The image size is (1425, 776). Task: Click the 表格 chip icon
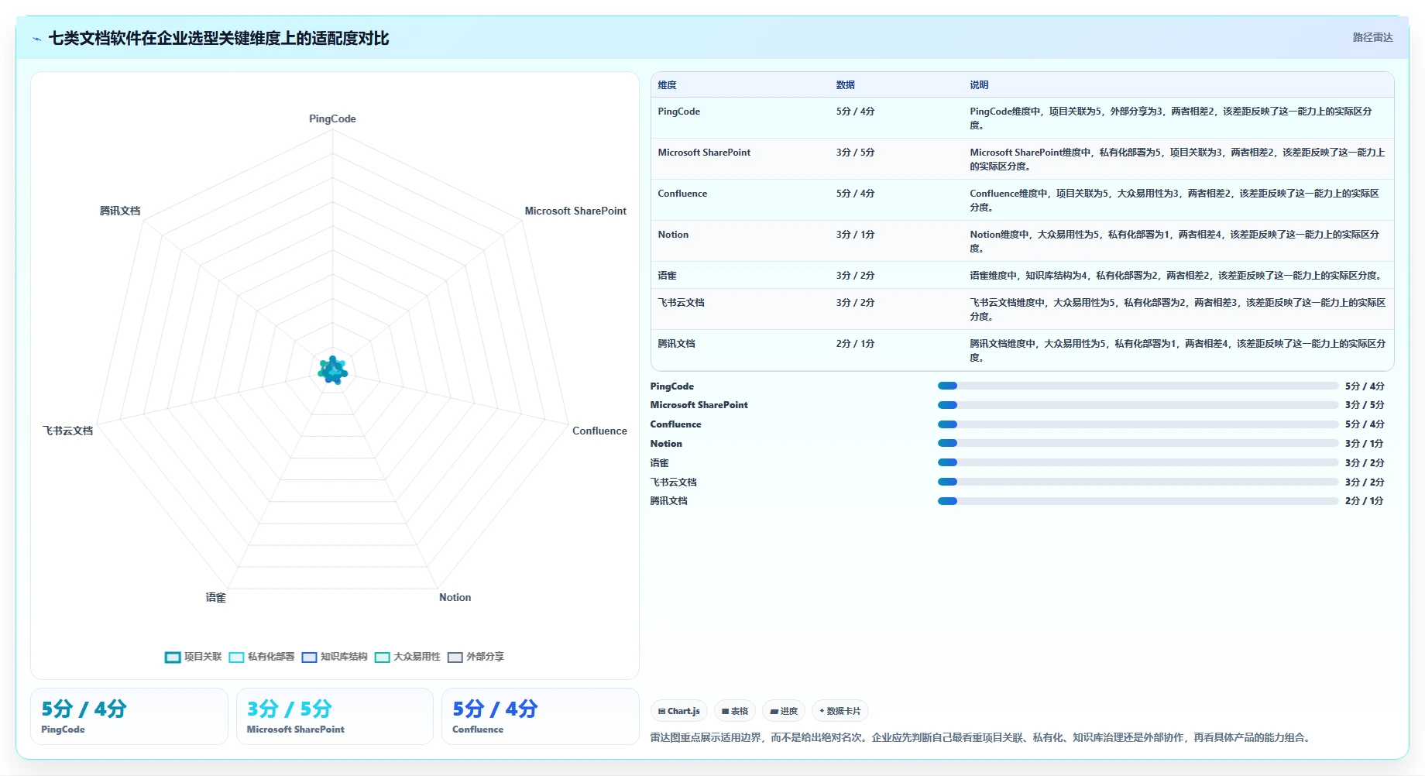tap(725, 711)
